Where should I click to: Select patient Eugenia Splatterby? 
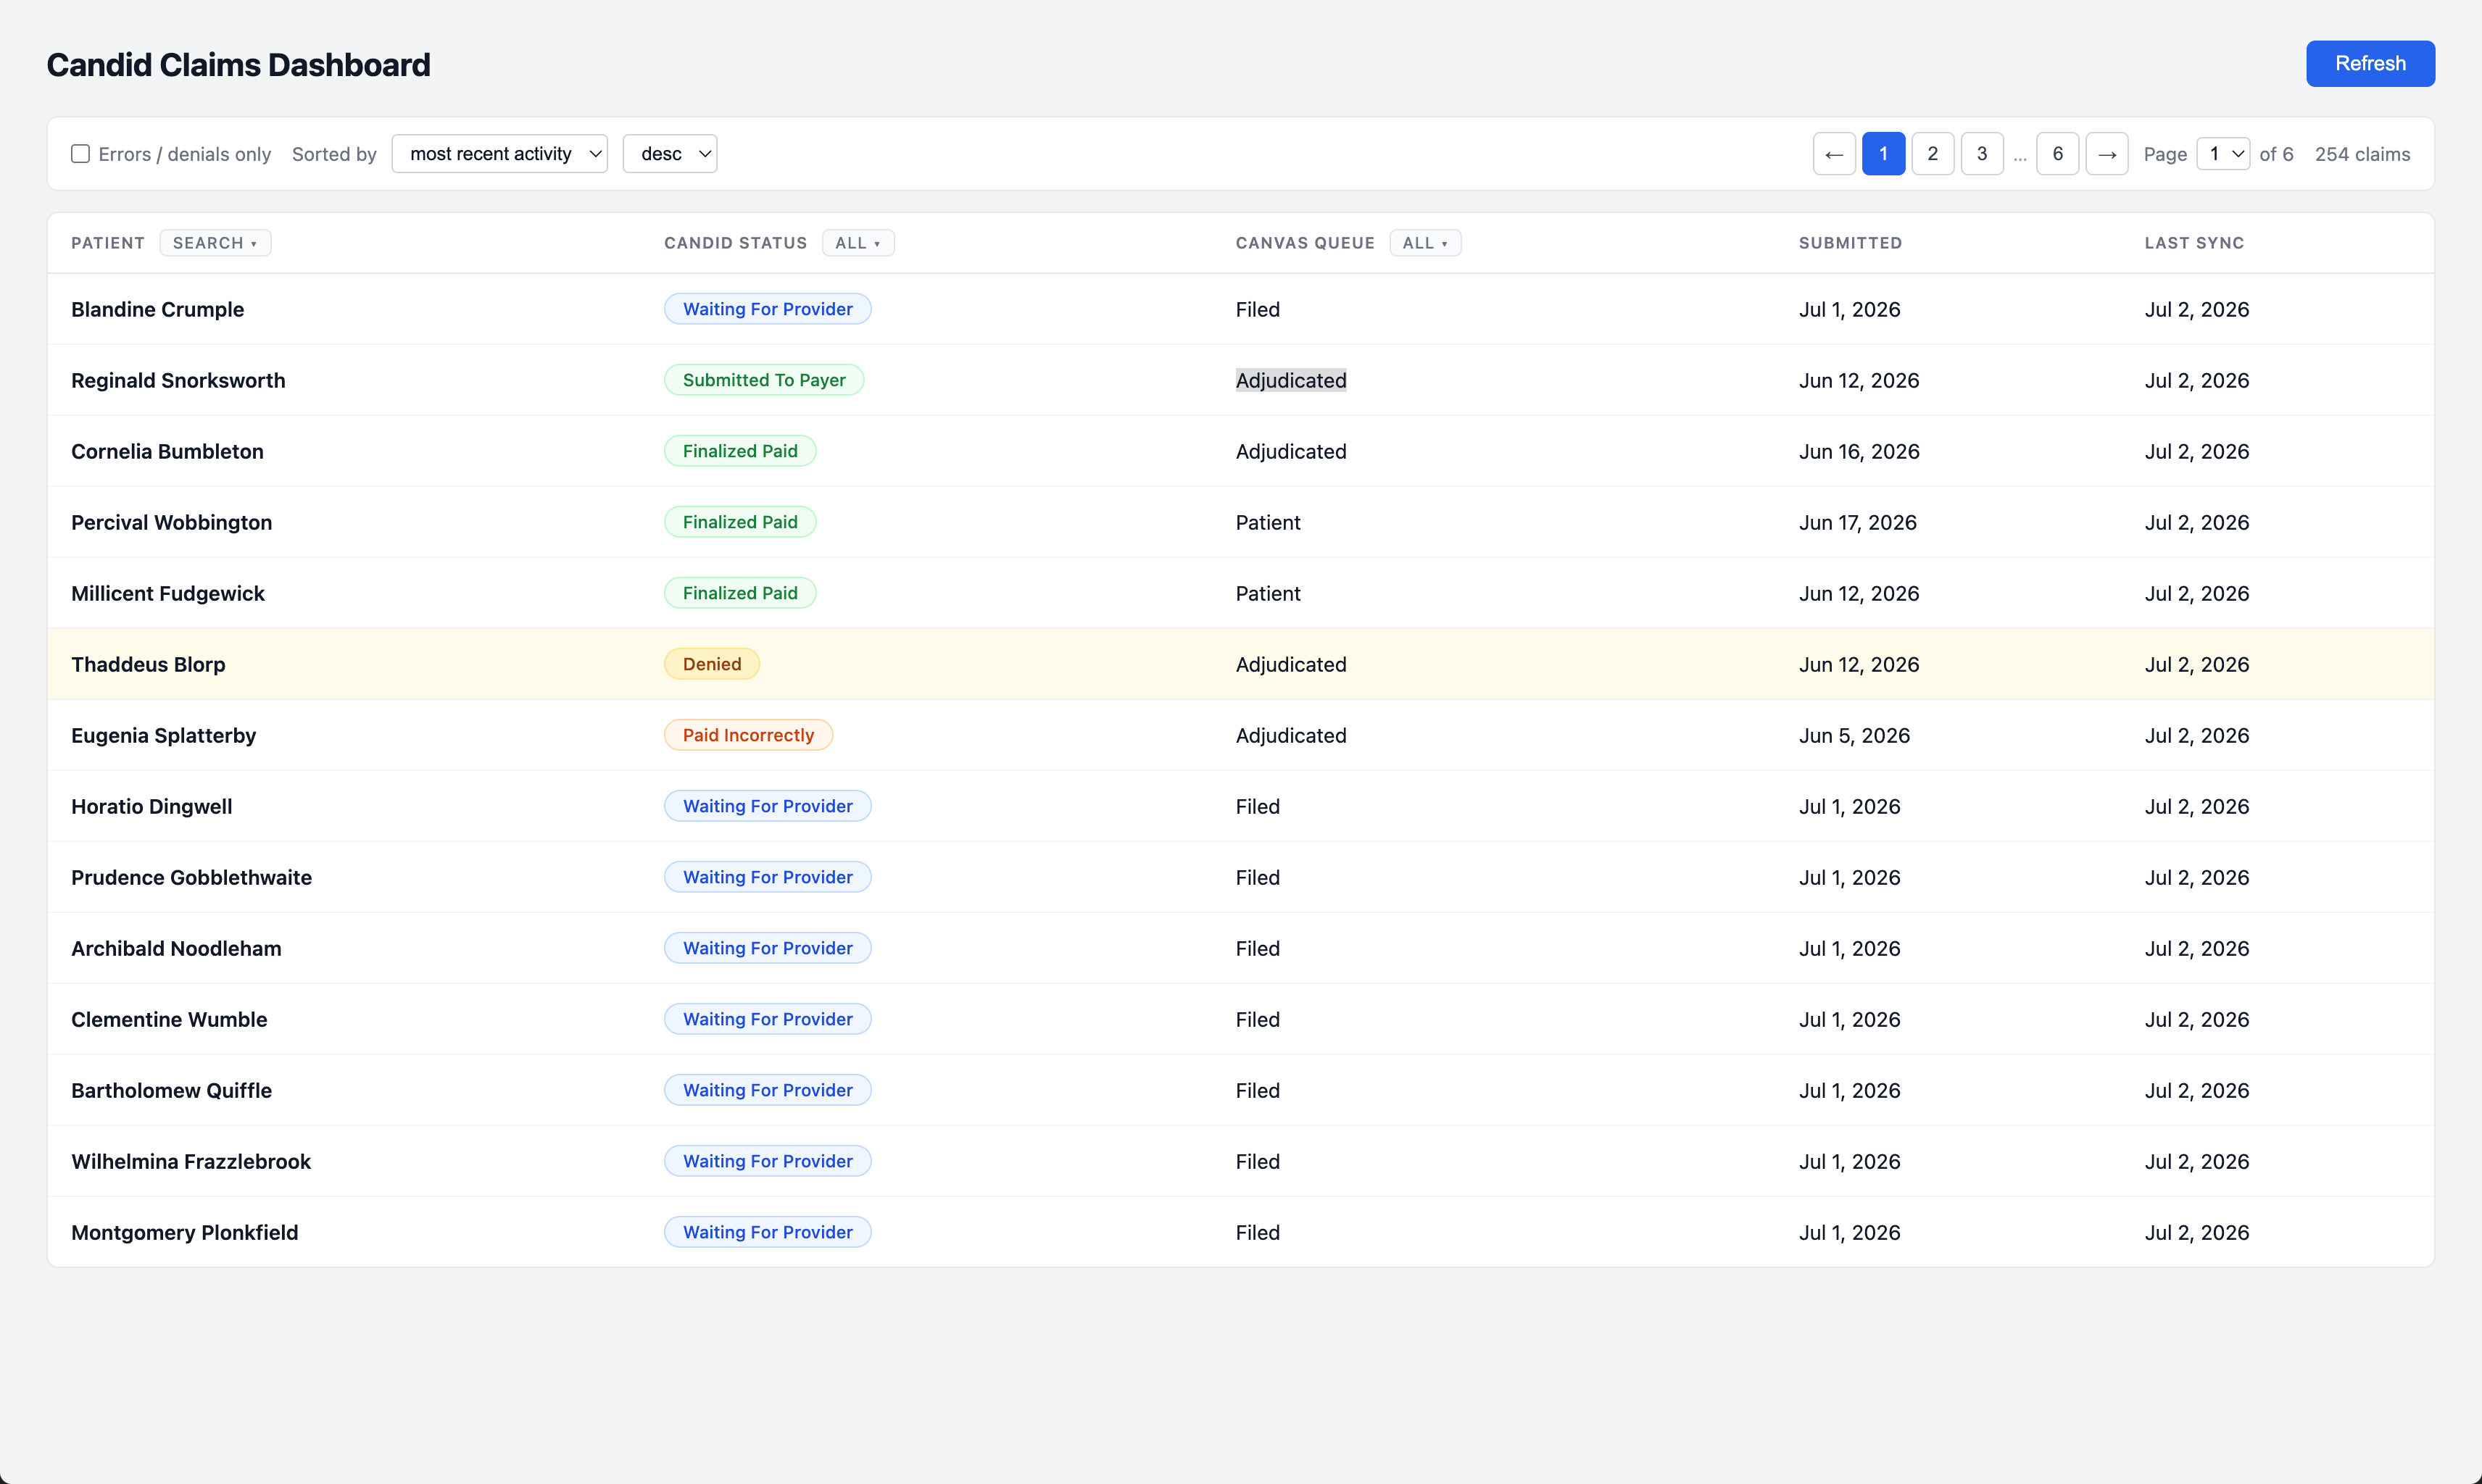[163, 735]
